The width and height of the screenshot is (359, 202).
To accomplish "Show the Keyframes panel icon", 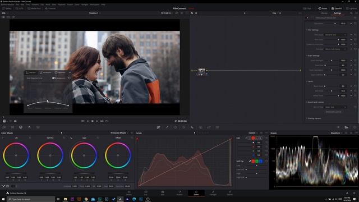I will click(338, 127).
